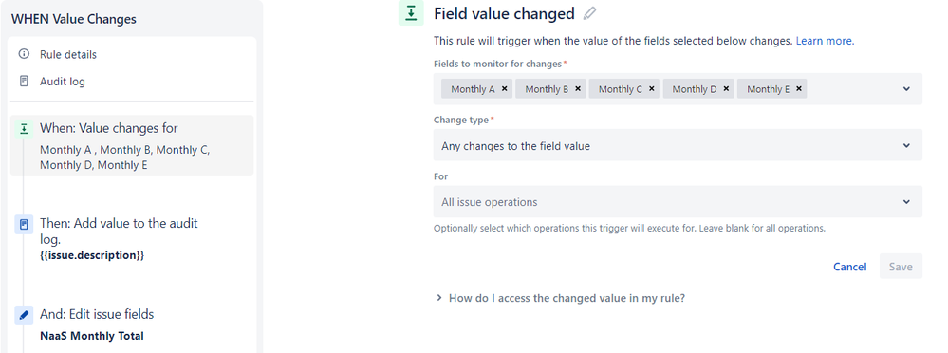Remove the Monthly E field tag
The width and height of the screenshot is (948, 353).
[x=799, y=88]
